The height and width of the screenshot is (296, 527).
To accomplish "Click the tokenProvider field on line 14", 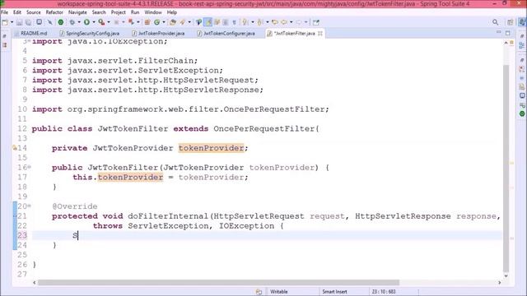I will pos(211,148).
